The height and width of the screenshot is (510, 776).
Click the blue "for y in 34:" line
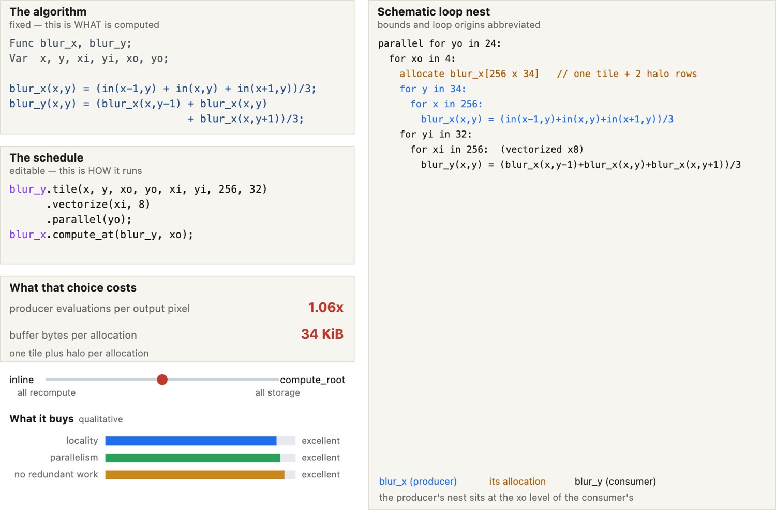[433, 89]
